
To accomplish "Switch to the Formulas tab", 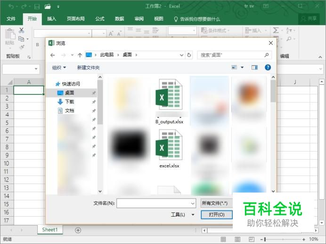I will click(x=100, y=19).
